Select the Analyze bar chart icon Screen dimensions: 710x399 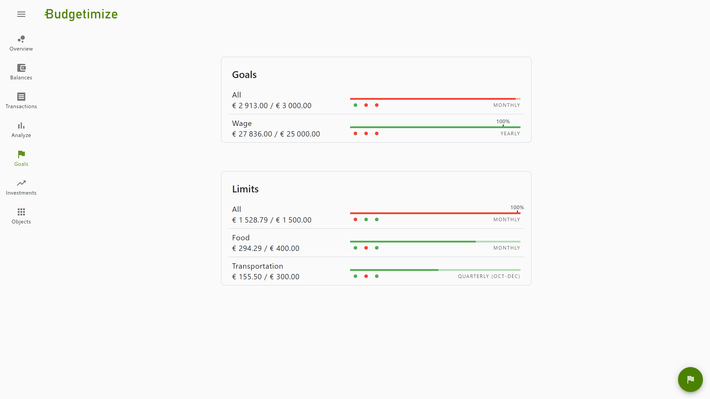(x=21, y=125)
